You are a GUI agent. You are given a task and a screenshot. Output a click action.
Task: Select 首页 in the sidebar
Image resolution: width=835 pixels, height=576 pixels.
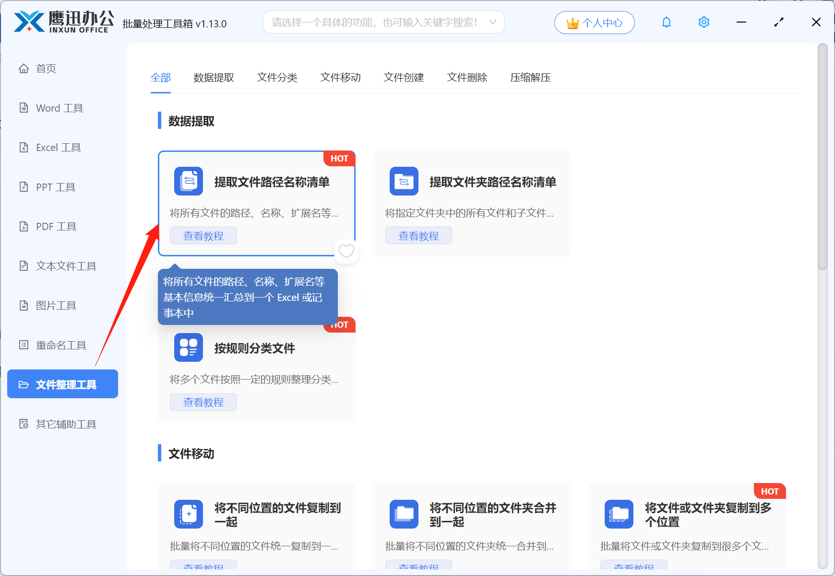point(46,68)
